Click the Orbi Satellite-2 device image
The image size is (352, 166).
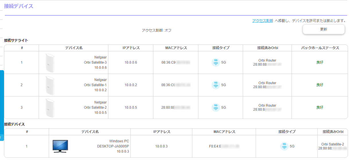(x=50, y=108)
